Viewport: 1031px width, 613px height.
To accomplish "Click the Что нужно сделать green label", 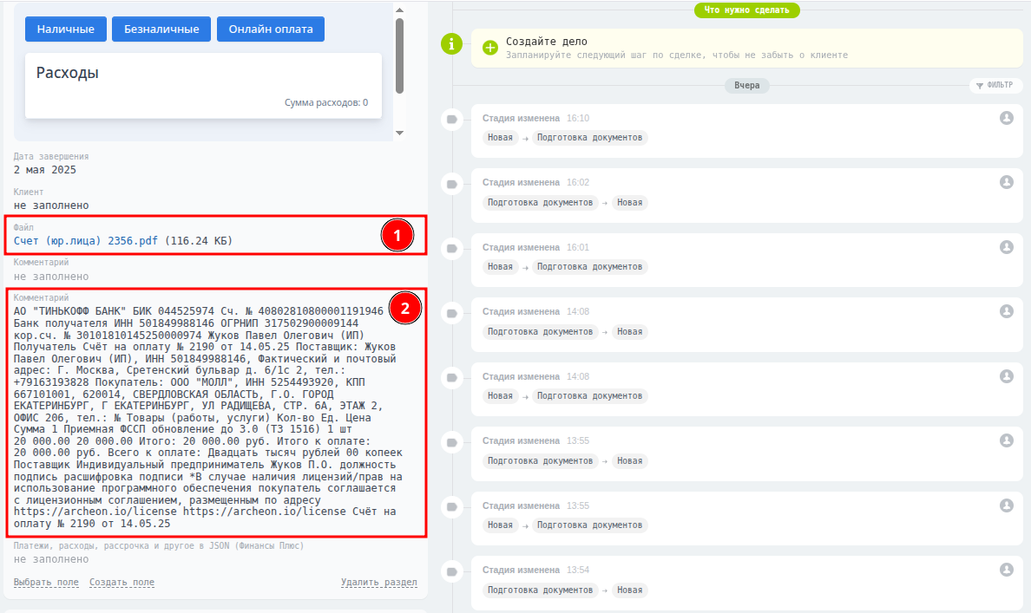I will click(747, 10).
